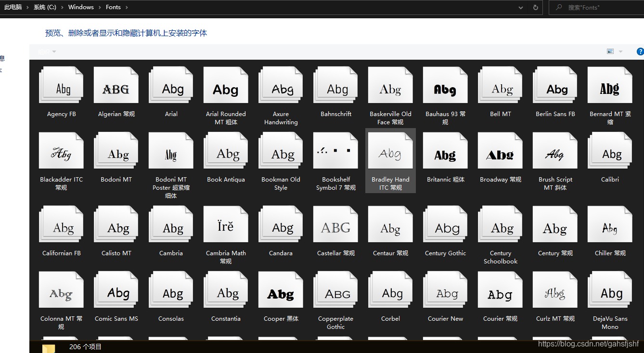Click the 206 个项目 status text
This screenshot has height=353, width=644.
tap(85, 347)
